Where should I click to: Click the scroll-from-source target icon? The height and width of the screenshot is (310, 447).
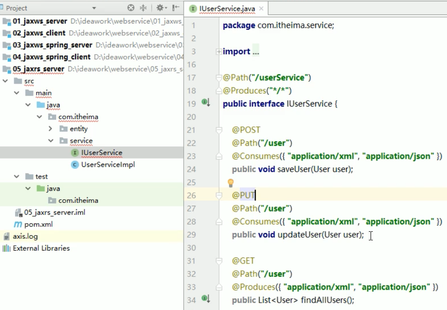[130, 8]
